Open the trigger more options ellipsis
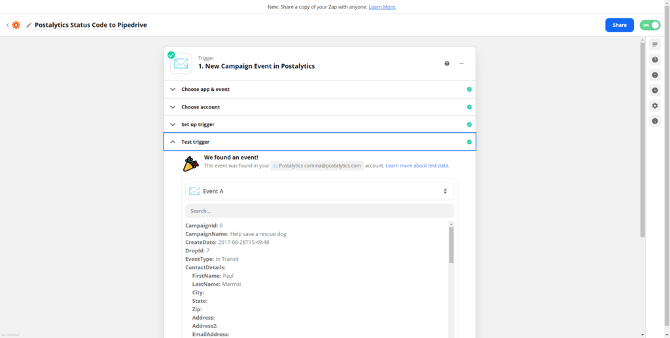Screen dimensions: 670x338 (461, 63)
